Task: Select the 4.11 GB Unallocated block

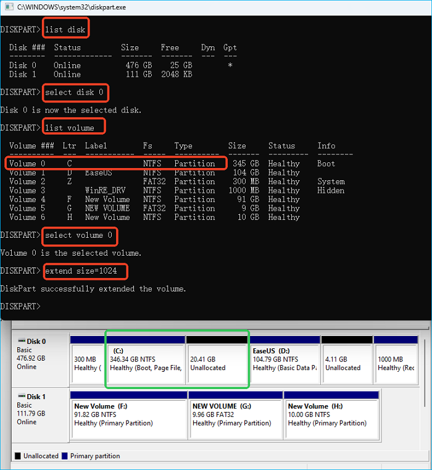Action: click(x=346, y=363)
